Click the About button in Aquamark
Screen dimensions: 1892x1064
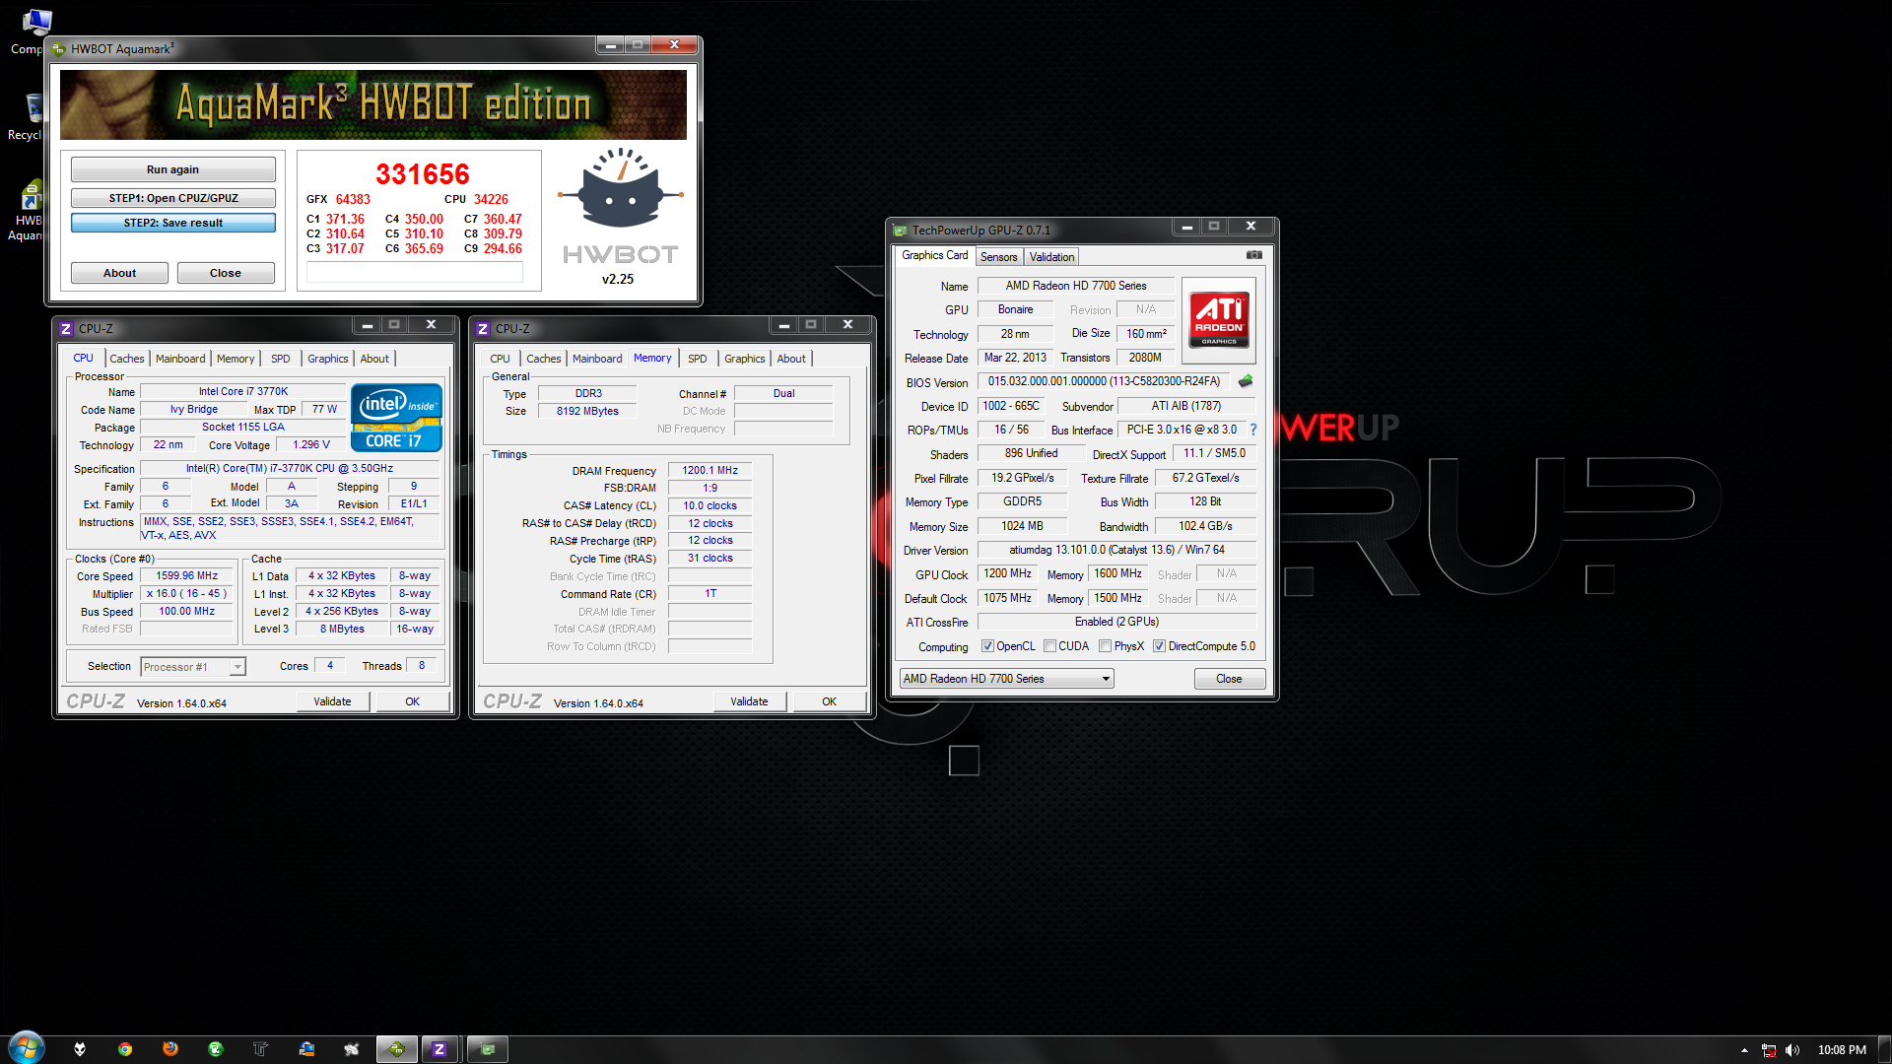119,273
